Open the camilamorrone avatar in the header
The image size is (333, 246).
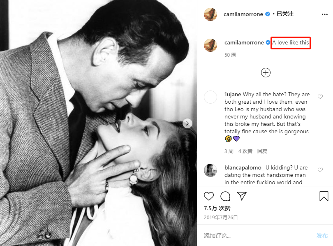point(210,14)
